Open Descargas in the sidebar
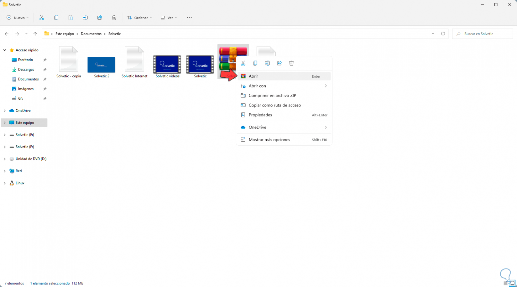 (26, 70)
